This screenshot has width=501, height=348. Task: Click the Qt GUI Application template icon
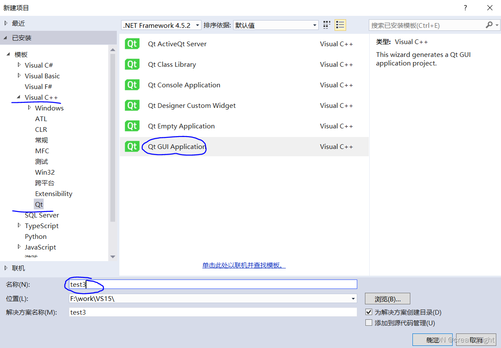click(132, 146)
